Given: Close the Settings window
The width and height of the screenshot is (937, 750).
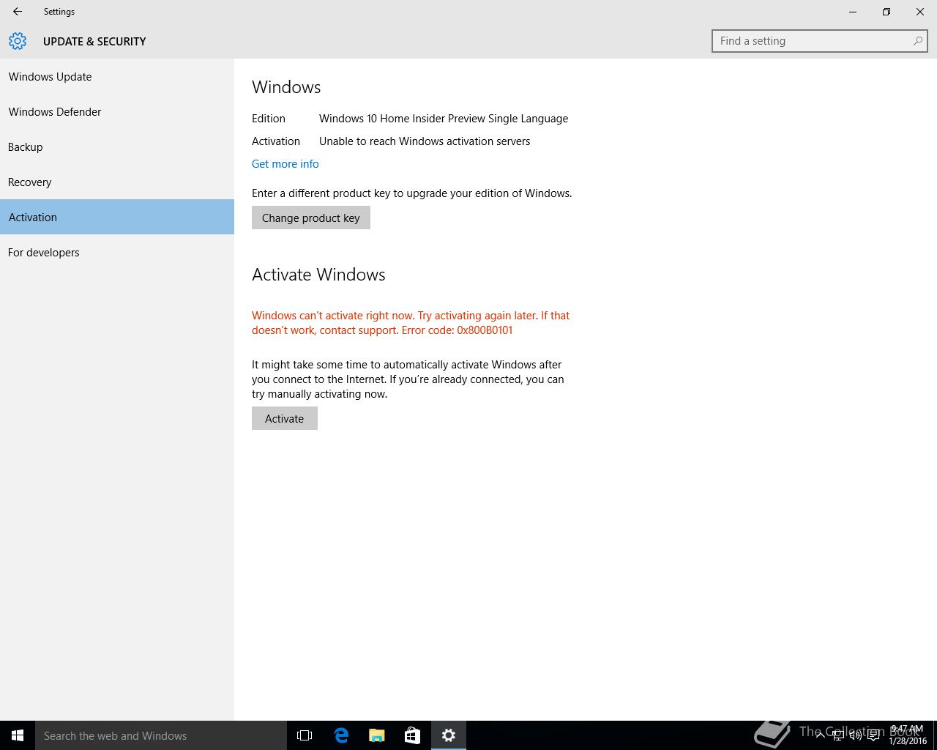Looking at the screenshot, I should 920,12.
